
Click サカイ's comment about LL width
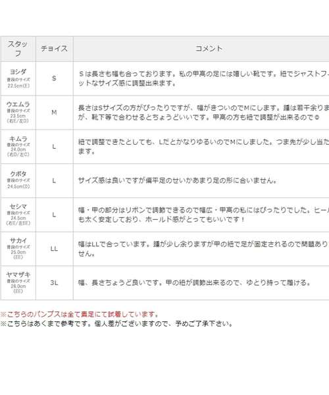[203, 249]
